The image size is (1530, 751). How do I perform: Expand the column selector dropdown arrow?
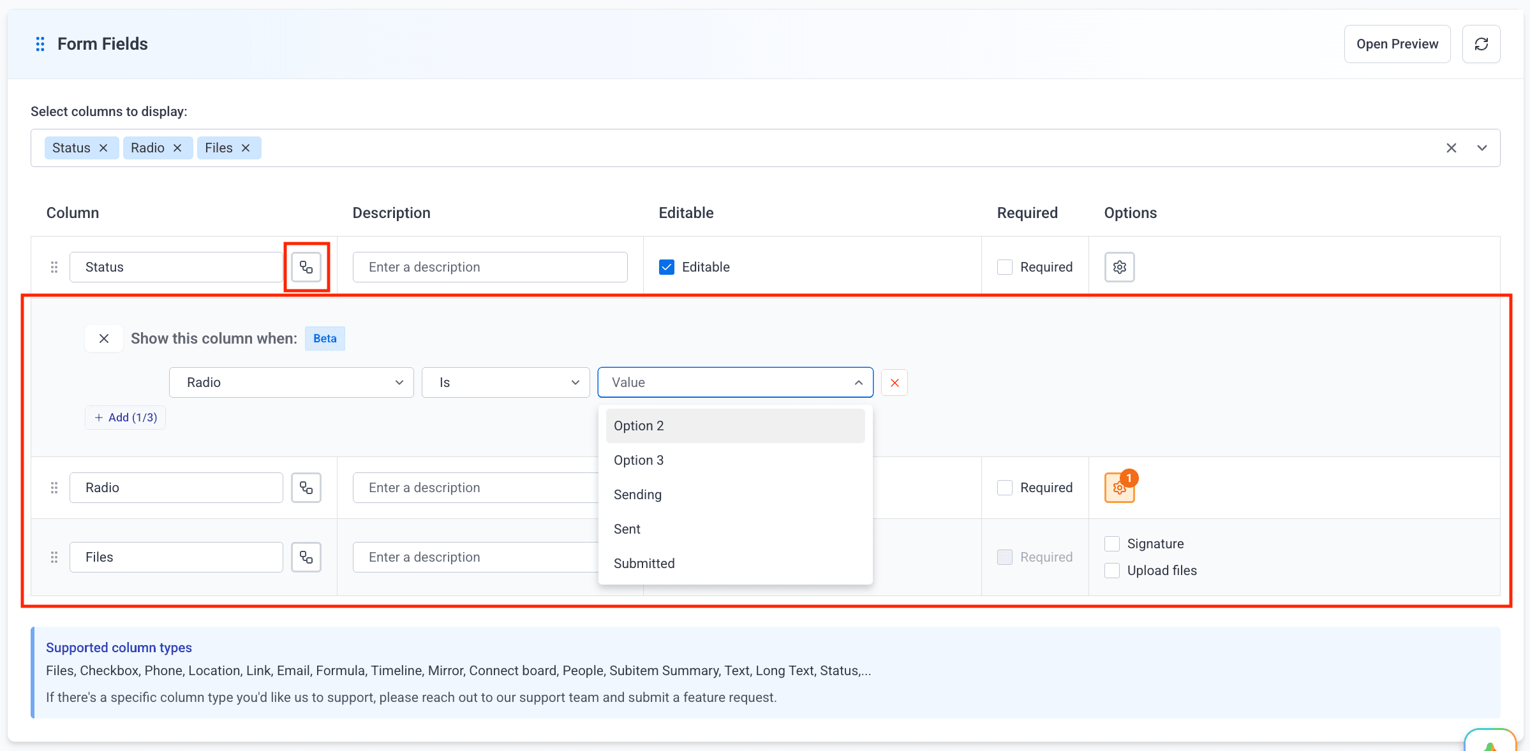(1482, 148)
